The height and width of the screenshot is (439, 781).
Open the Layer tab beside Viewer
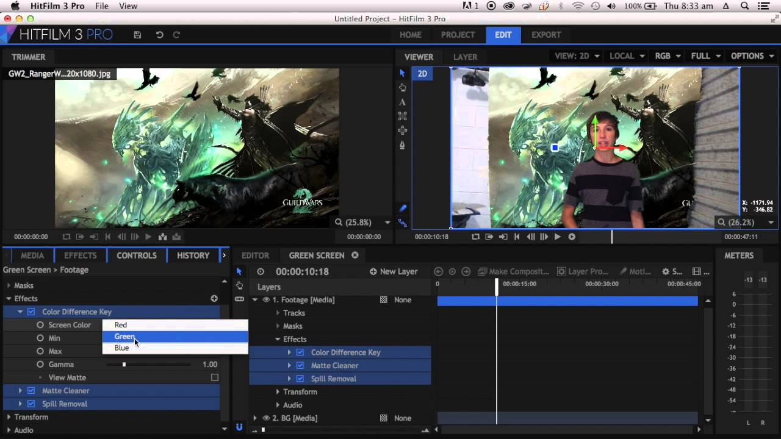465,57
